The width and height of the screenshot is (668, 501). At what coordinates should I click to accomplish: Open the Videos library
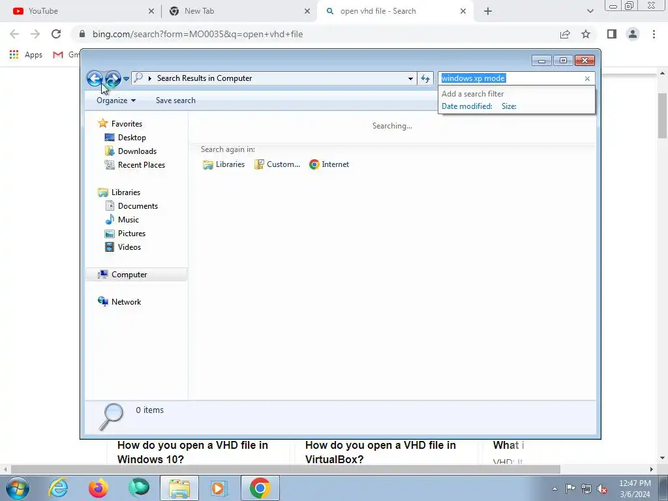click(129, 247)
